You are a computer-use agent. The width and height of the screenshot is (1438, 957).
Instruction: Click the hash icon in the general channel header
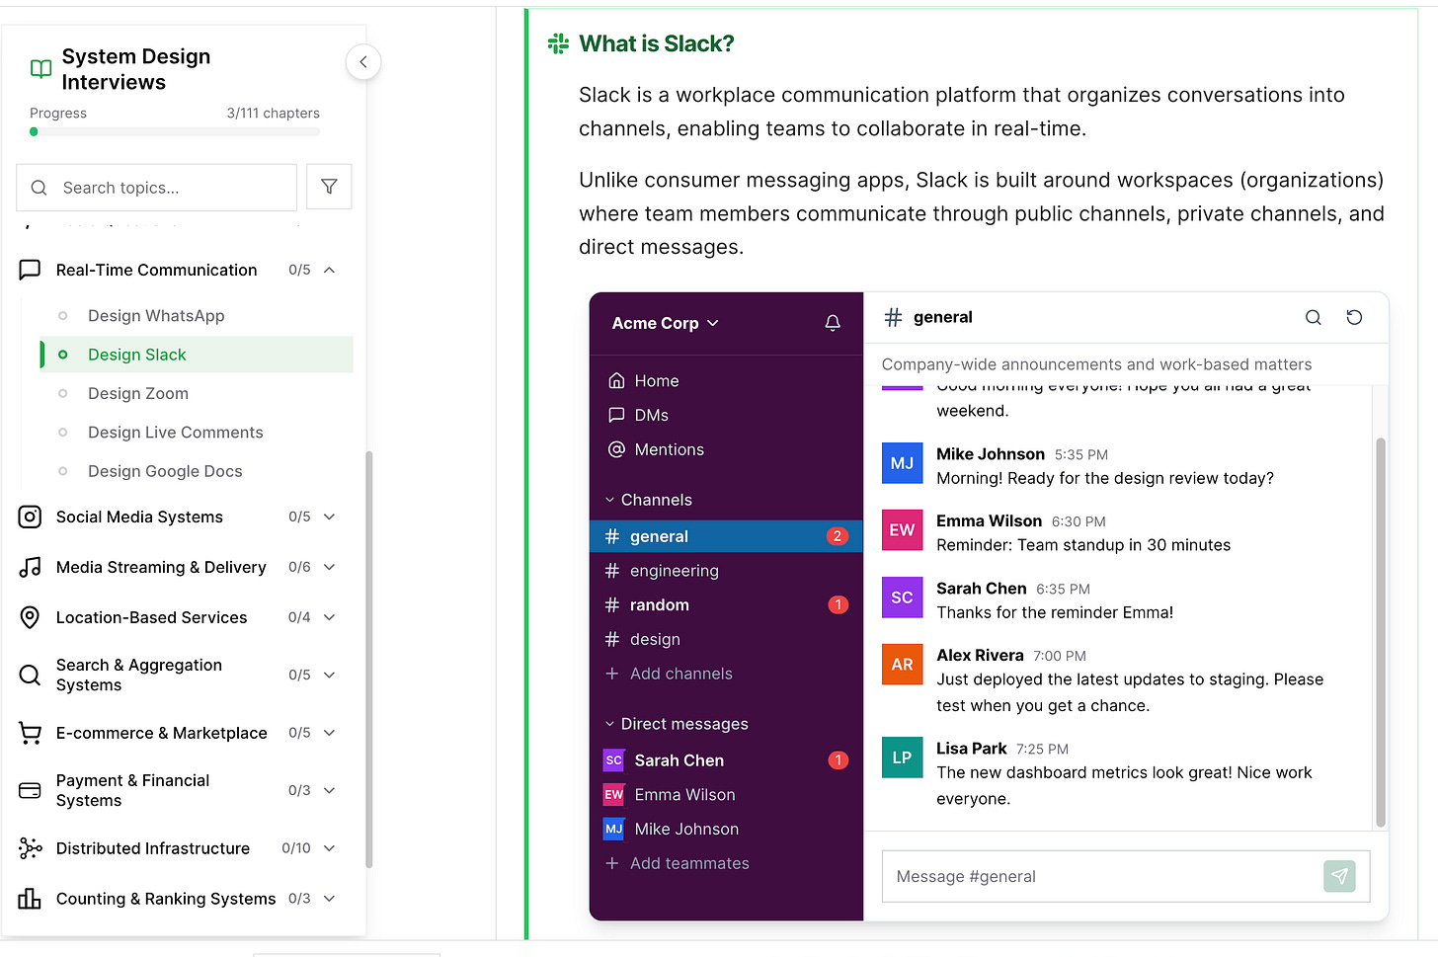click(x=893, y=317)
